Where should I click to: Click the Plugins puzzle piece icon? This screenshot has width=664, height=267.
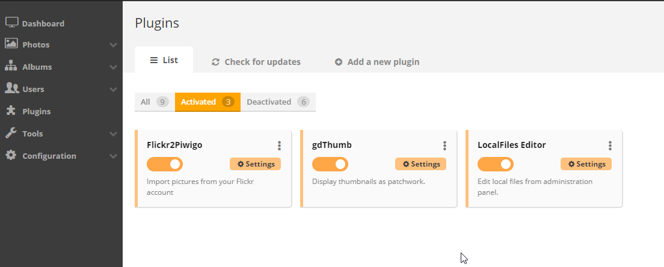(x=11, y=111)
